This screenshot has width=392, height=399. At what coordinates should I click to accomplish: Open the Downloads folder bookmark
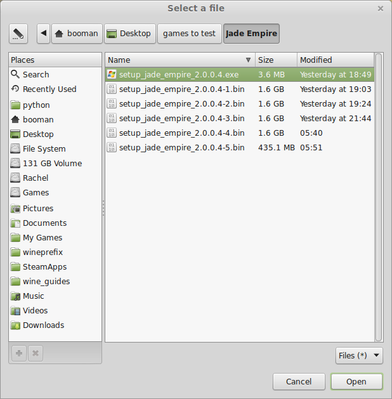coord(55,325)
